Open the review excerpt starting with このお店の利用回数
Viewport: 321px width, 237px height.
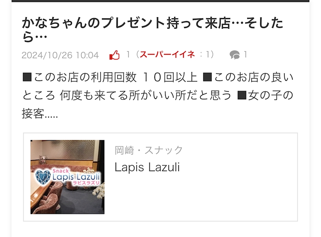point(157,95)
